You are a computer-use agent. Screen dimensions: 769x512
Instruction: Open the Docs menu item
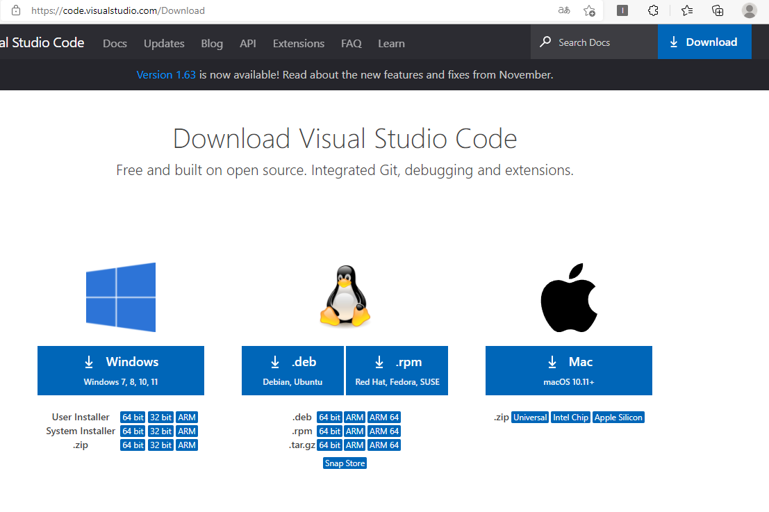click(x=115, y=44)
